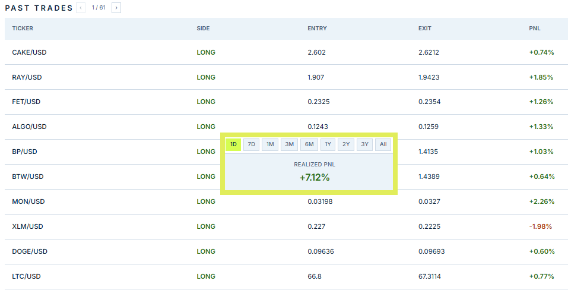Click the RAY/USD ticker

pyautogui.click(x=27, y=77)
